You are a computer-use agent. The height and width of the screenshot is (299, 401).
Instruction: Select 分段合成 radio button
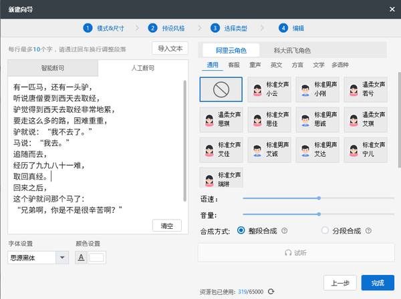[325, 230]
